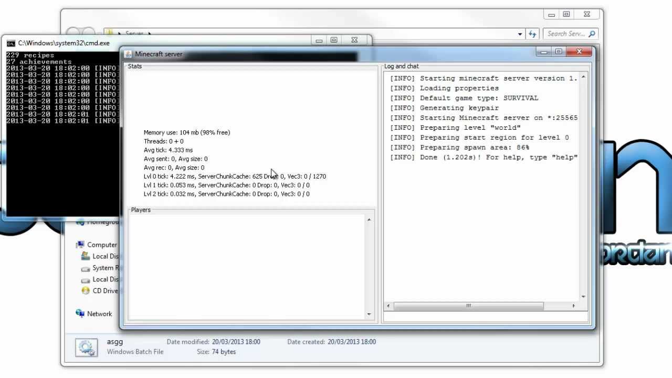The image size is (672, 378).
Task: Click '27 achievements' line in cmd window
Action: point(39,62)
